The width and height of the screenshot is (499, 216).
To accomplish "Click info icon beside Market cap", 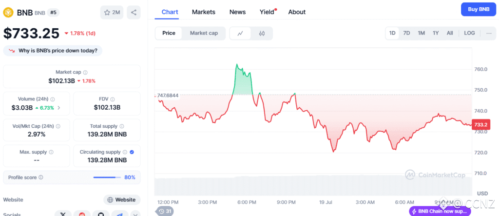I will tap(85, 72).
